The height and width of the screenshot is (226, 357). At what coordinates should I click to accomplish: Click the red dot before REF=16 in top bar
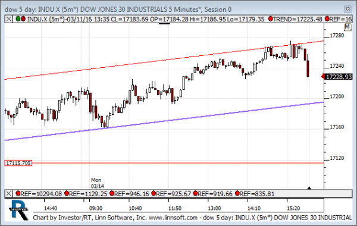(x=327, y=18)
